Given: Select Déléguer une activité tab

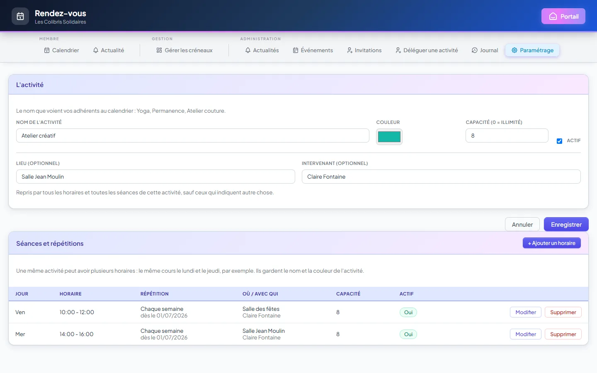Looking at the screenshot, I should coord(427,50).
